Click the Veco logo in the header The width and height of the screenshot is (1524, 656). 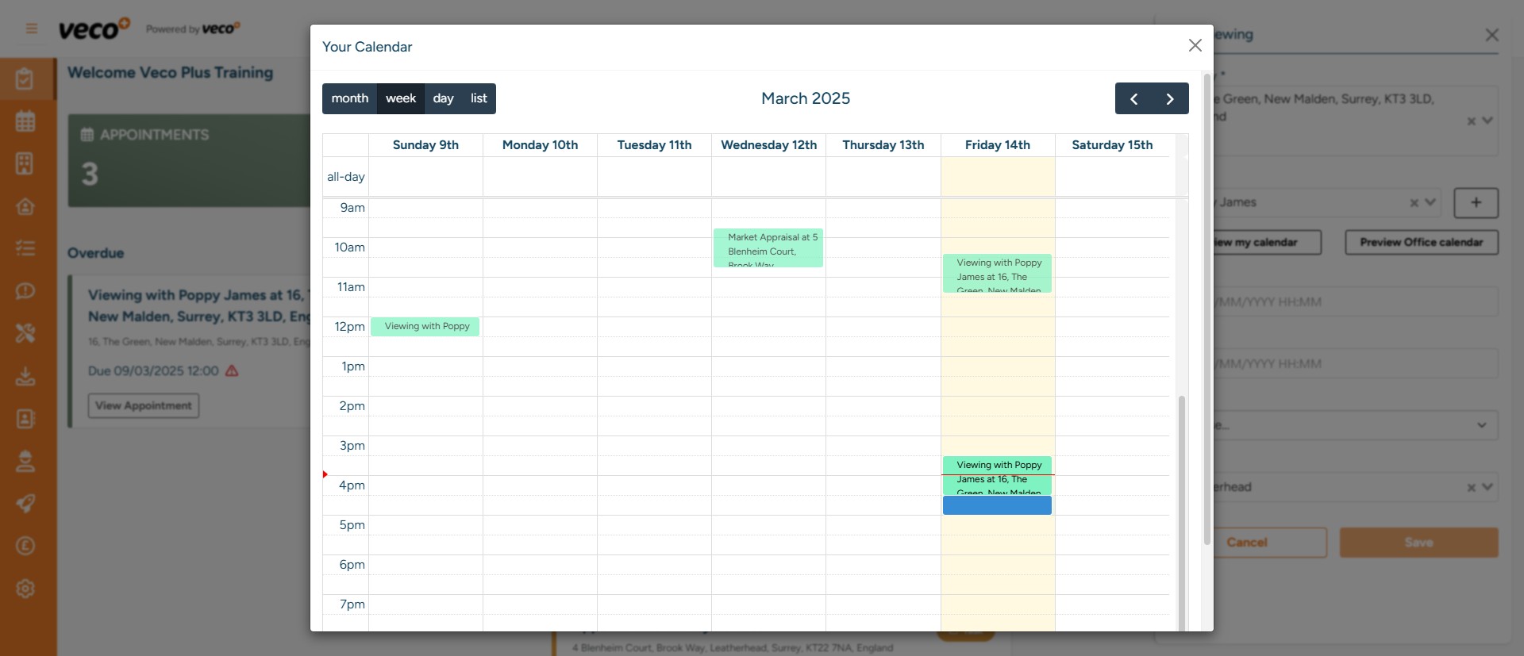(94, 29)
